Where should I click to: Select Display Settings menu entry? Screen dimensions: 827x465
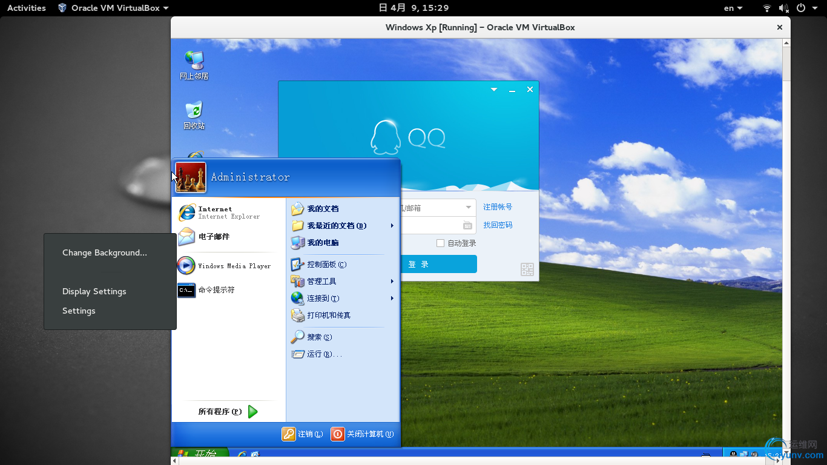[94, 292]
